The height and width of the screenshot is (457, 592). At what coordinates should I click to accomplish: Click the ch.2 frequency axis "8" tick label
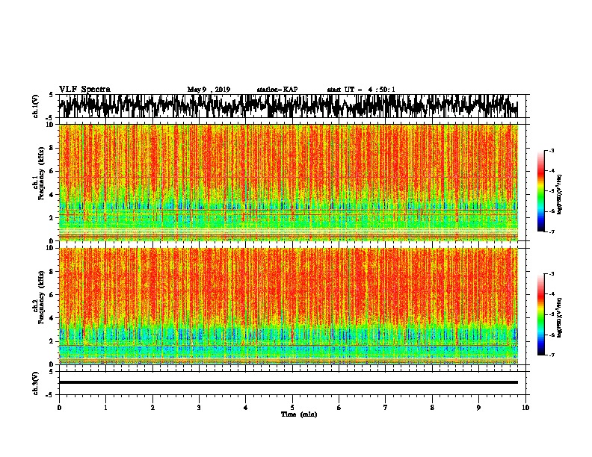(x=52, y=272)
